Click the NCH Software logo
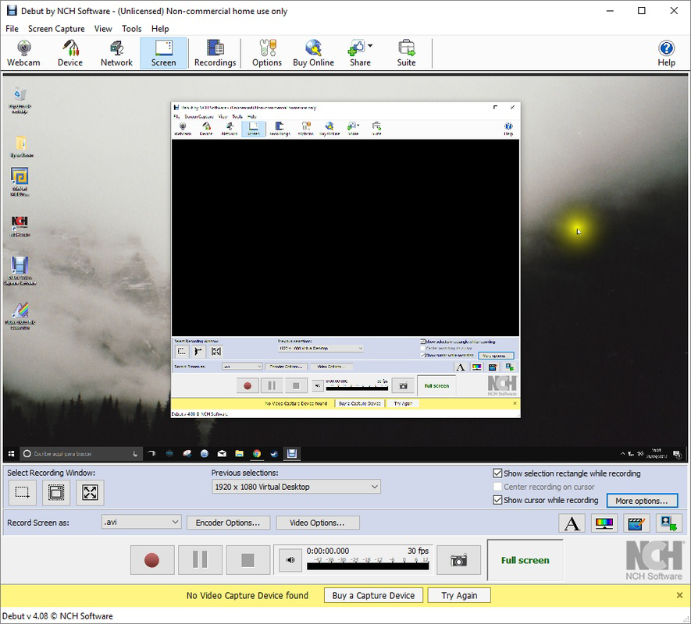691x624 pixels. (x=654, y=560)
